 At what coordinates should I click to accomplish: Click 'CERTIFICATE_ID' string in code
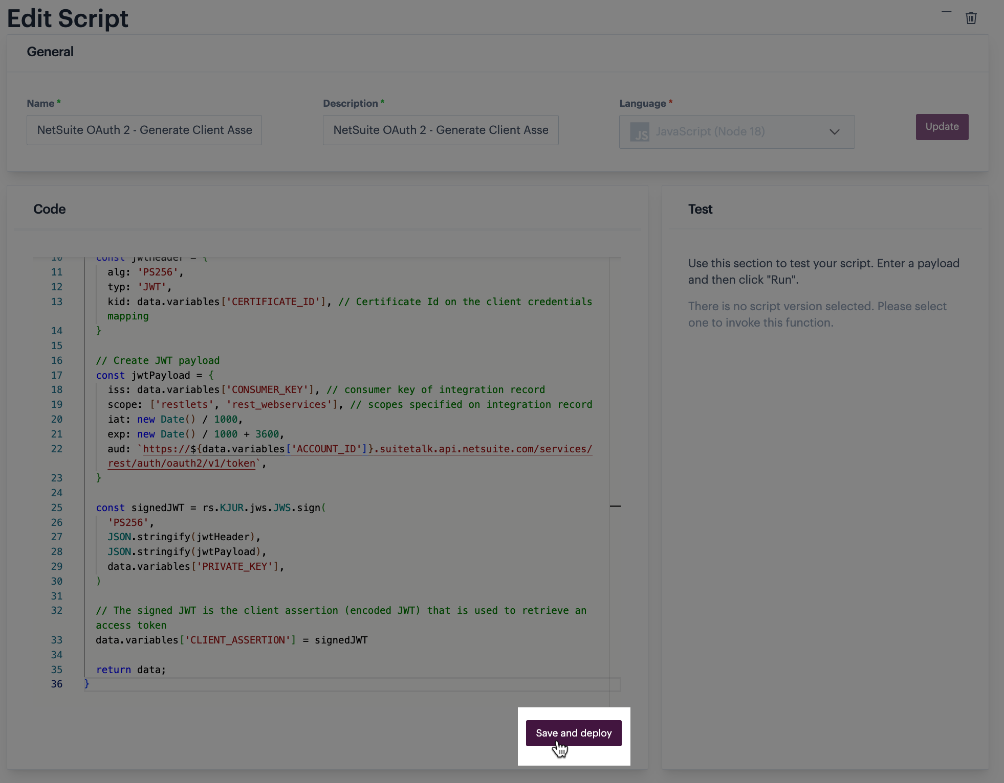click(x=273, y=302)
